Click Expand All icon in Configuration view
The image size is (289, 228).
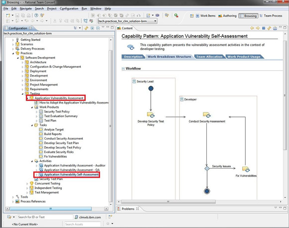92,28
